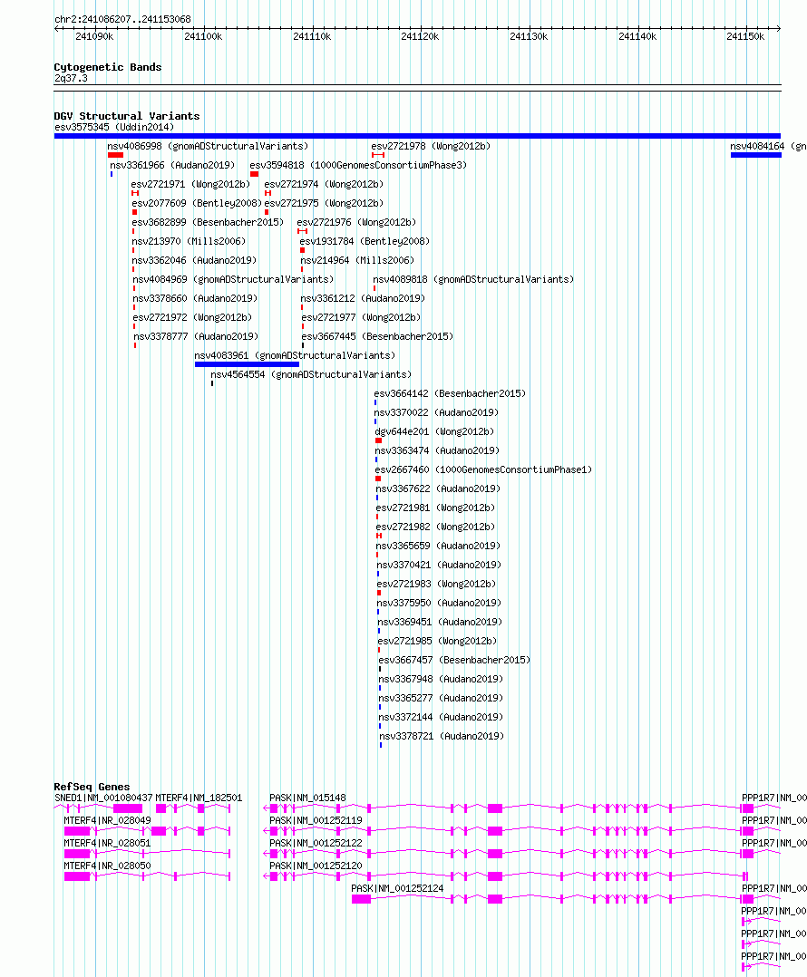Select nsv3372144 (Audano2019) variant
This screenshot has height=977, width=807.
click(441, 717)
